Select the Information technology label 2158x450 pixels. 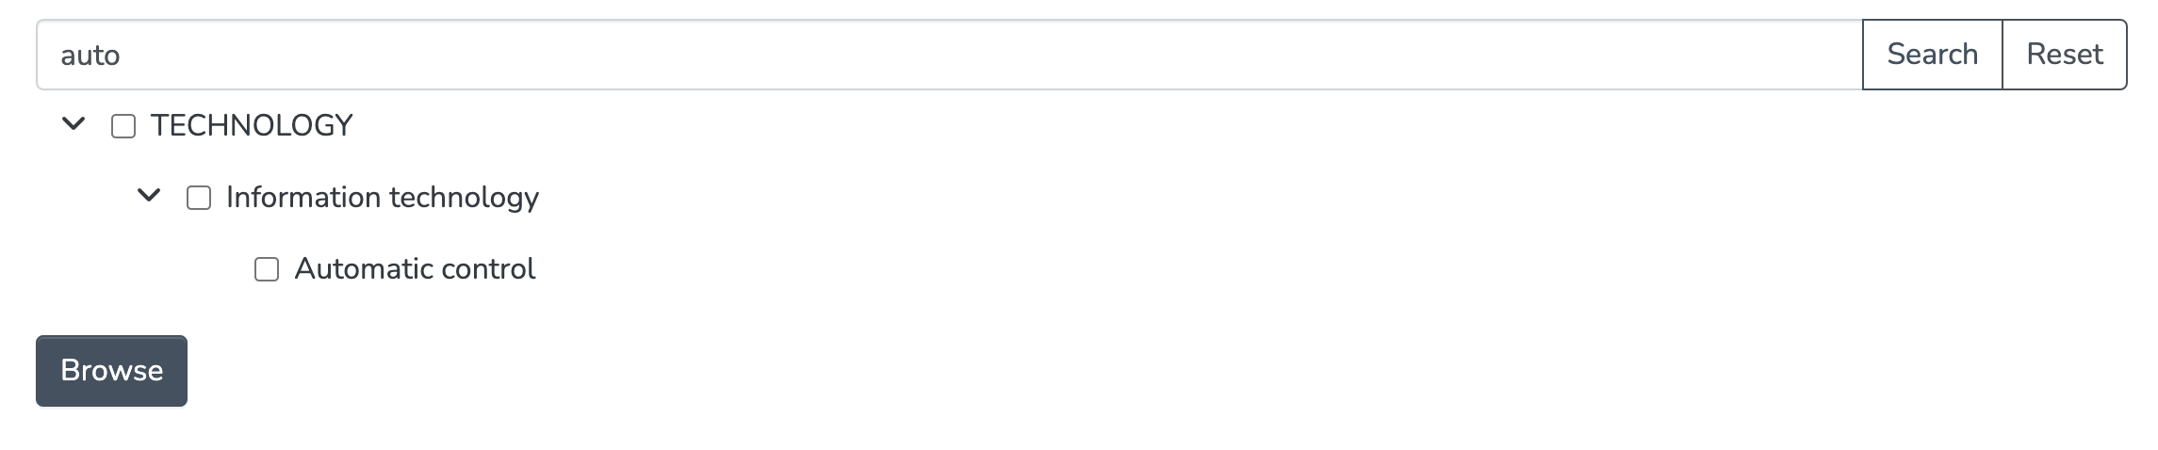tap(382, 198)
